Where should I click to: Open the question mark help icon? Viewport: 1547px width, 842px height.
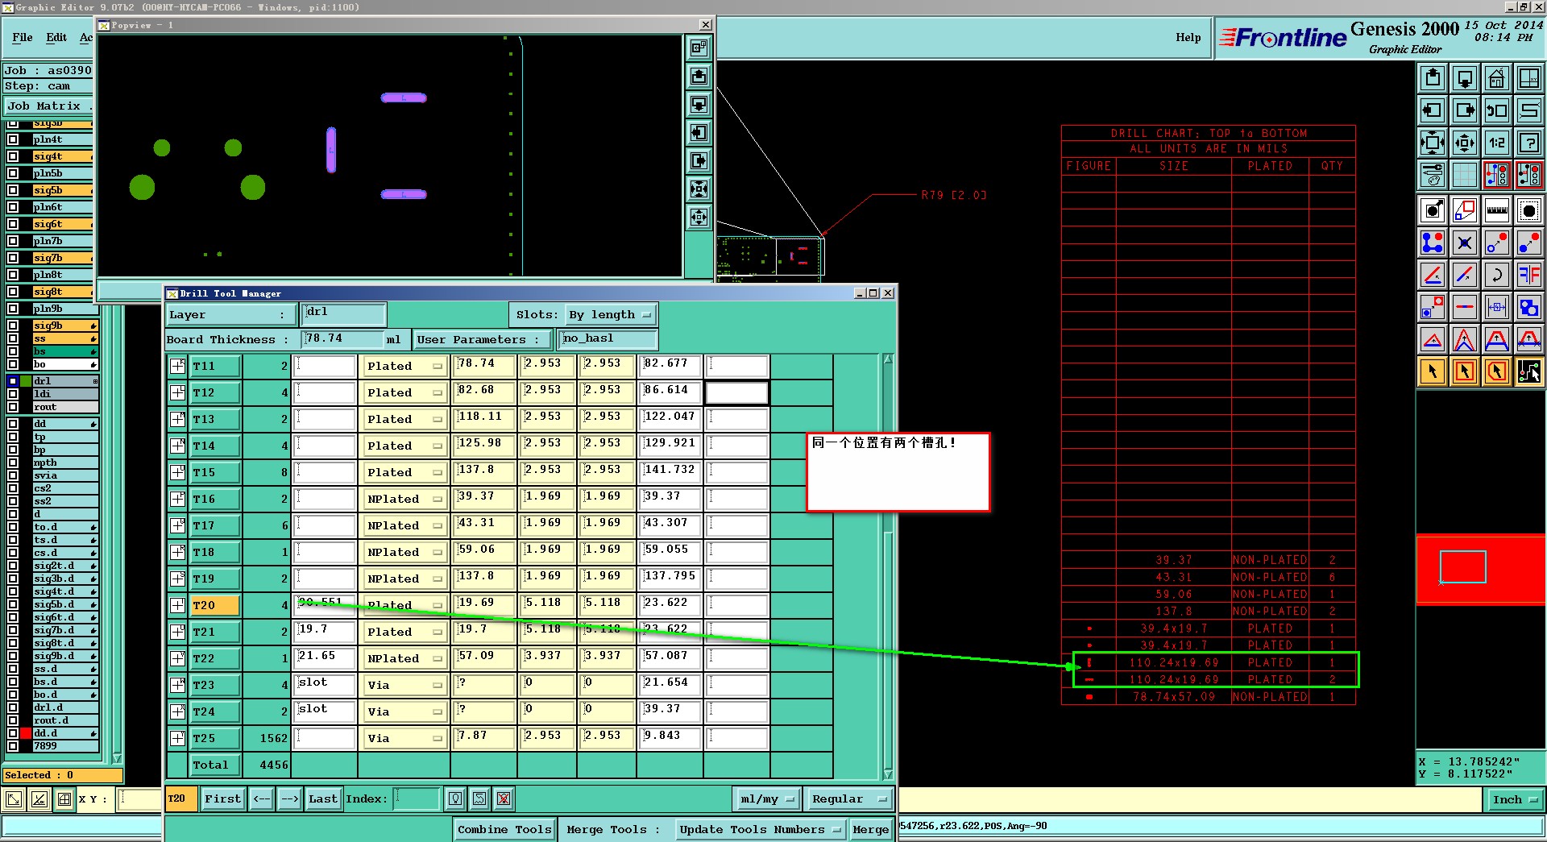[1529, 143]
